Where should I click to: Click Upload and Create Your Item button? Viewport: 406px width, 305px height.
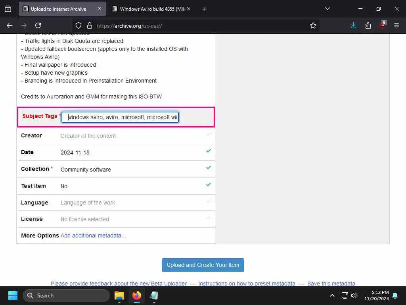(203, 265)
